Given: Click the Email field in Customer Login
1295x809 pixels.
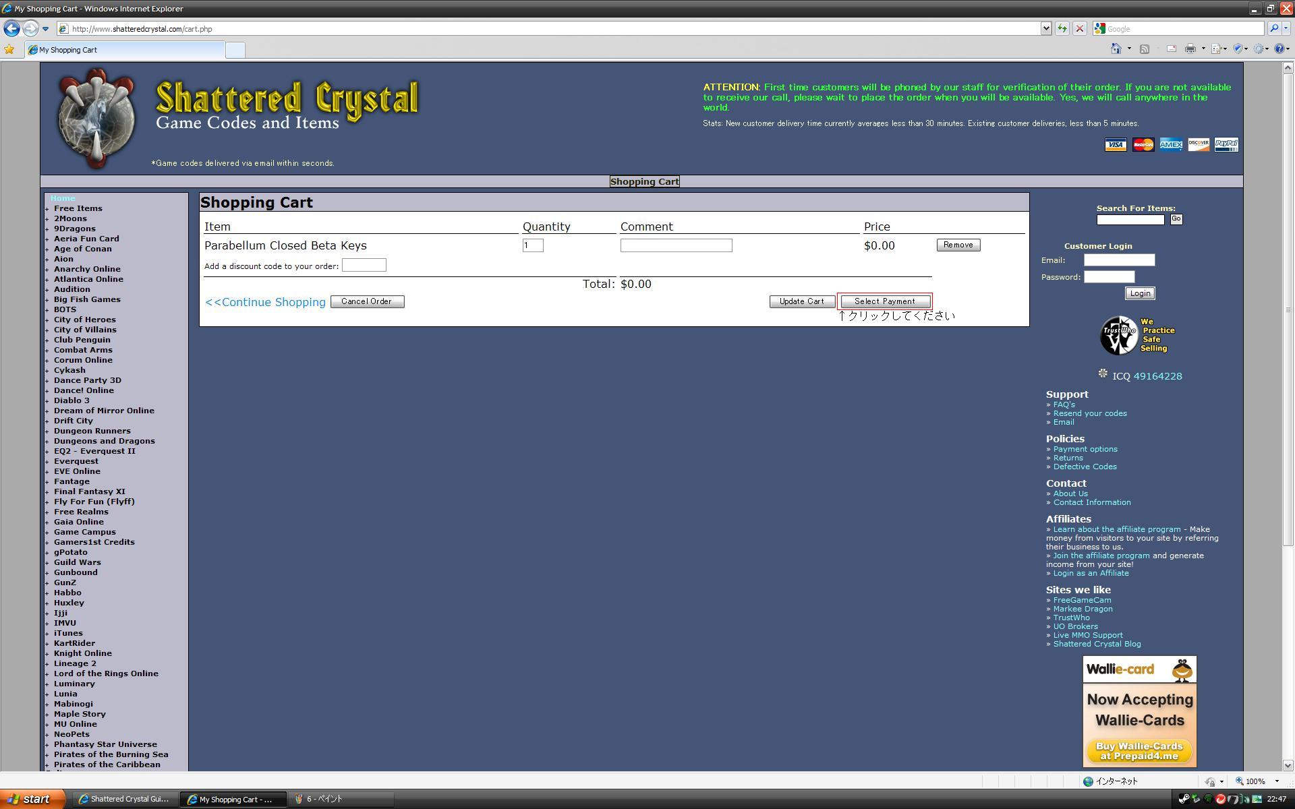Looking at the screenshot, I should 1120,260.
